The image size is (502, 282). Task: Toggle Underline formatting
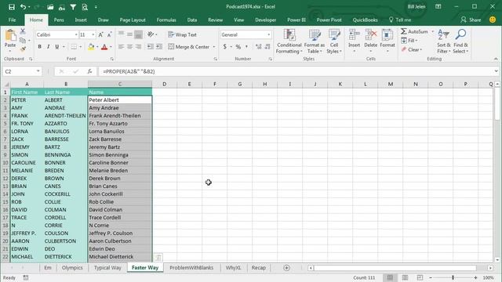point(57,47)
